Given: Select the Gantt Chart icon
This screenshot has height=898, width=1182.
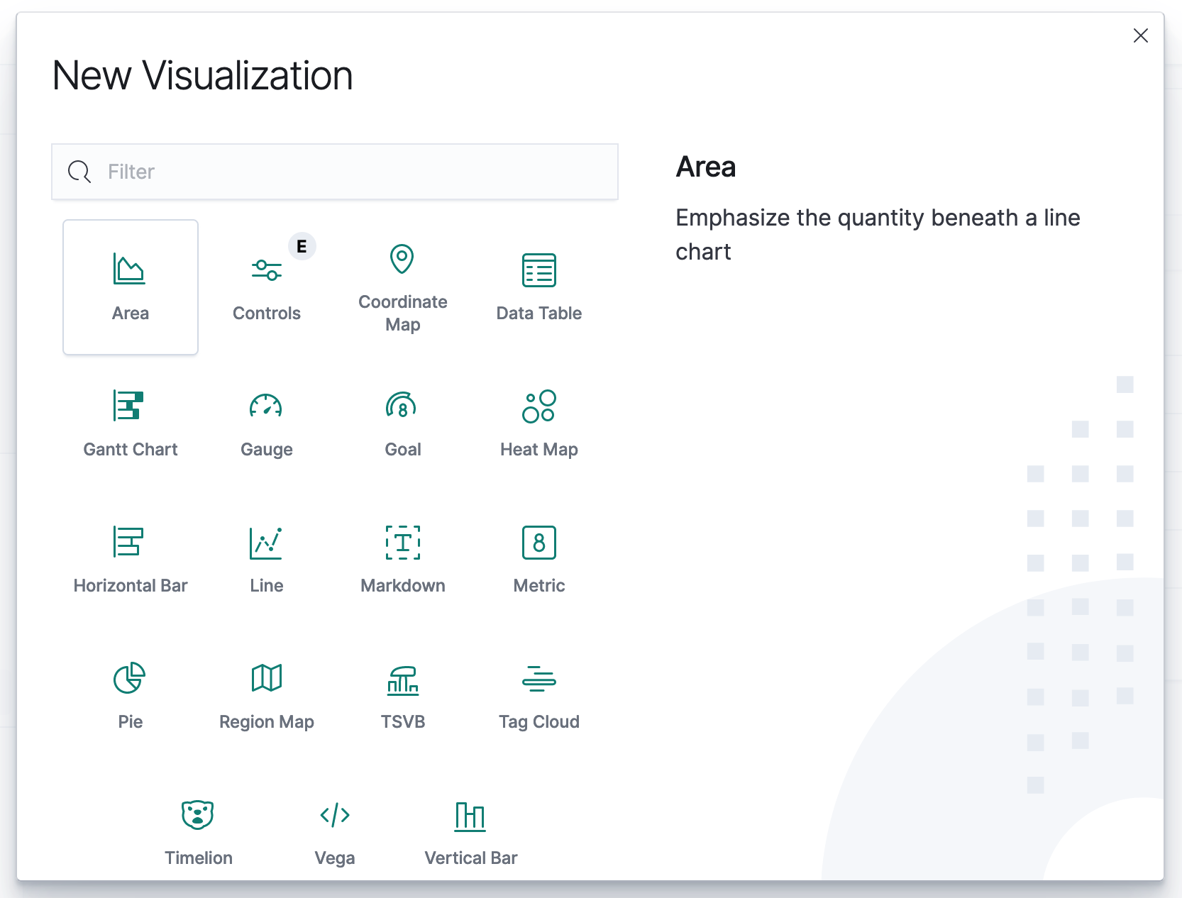Looking at the screenshot, I should (x=129, y=406).
